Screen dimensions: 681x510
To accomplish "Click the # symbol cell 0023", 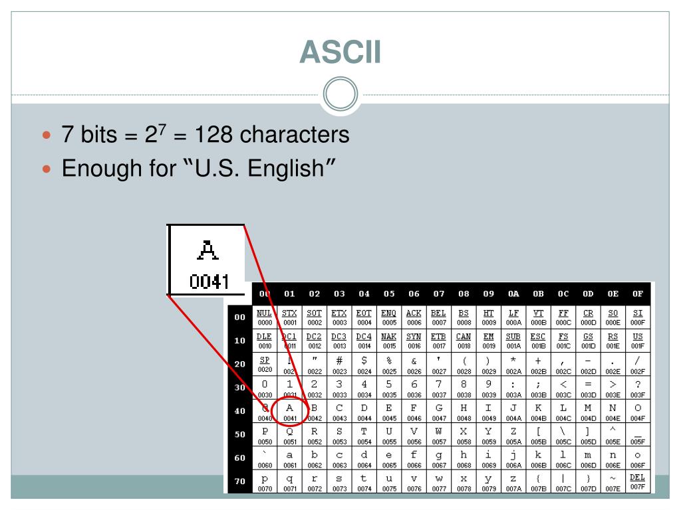I will pos(339,365).
